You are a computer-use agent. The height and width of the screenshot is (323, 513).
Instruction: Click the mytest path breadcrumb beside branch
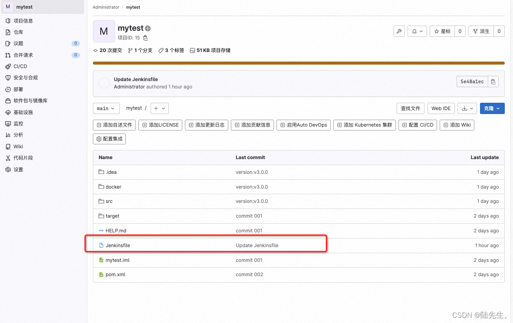(134, 108)
